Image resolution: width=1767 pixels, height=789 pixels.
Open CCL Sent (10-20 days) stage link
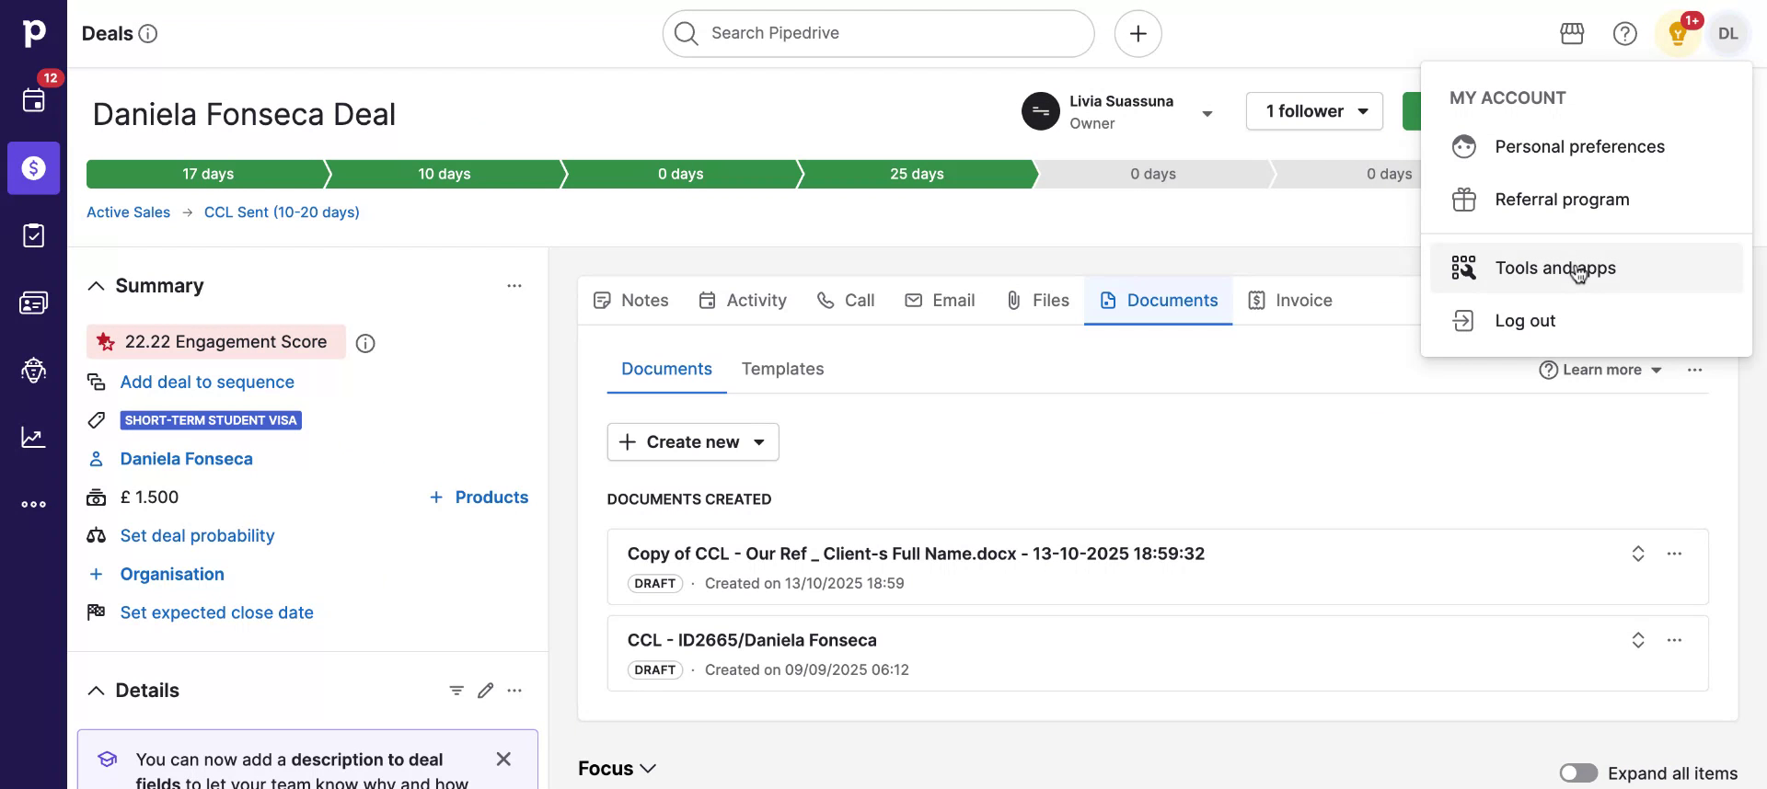pos(282,212)
